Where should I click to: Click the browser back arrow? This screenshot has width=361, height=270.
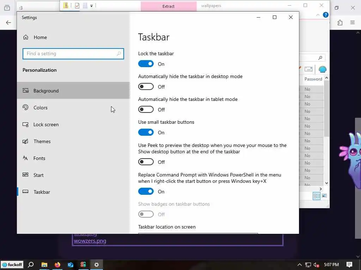point(8,22)
